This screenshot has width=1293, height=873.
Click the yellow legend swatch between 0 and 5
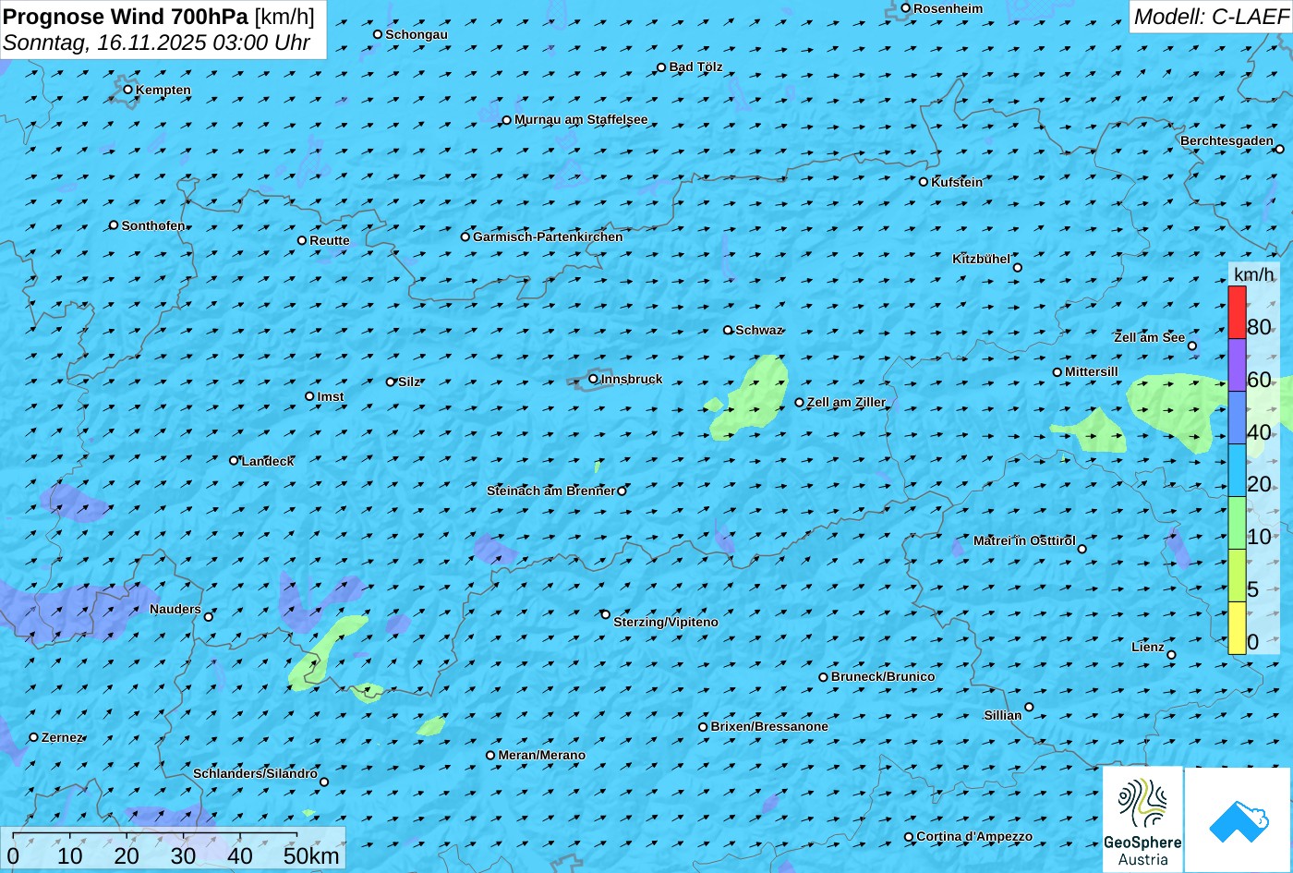point(1237,628)
